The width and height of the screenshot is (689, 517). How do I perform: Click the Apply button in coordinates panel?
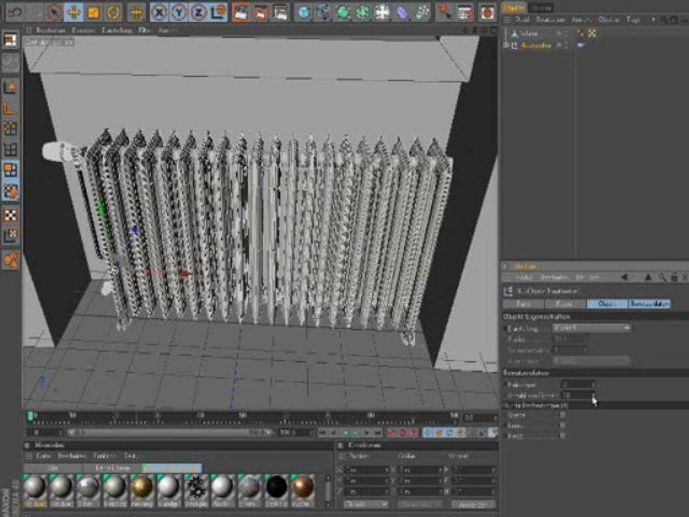(x=473, y=504)
